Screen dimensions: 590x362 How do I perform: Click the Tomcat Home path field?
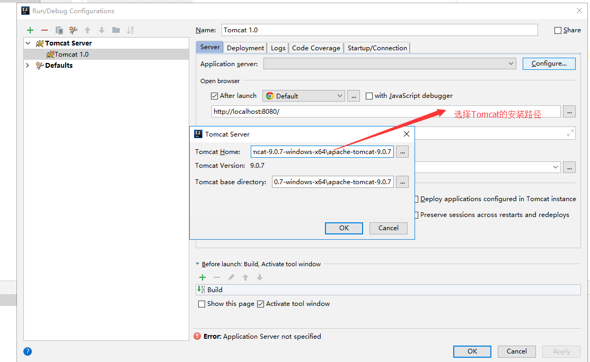click(322, 152)
